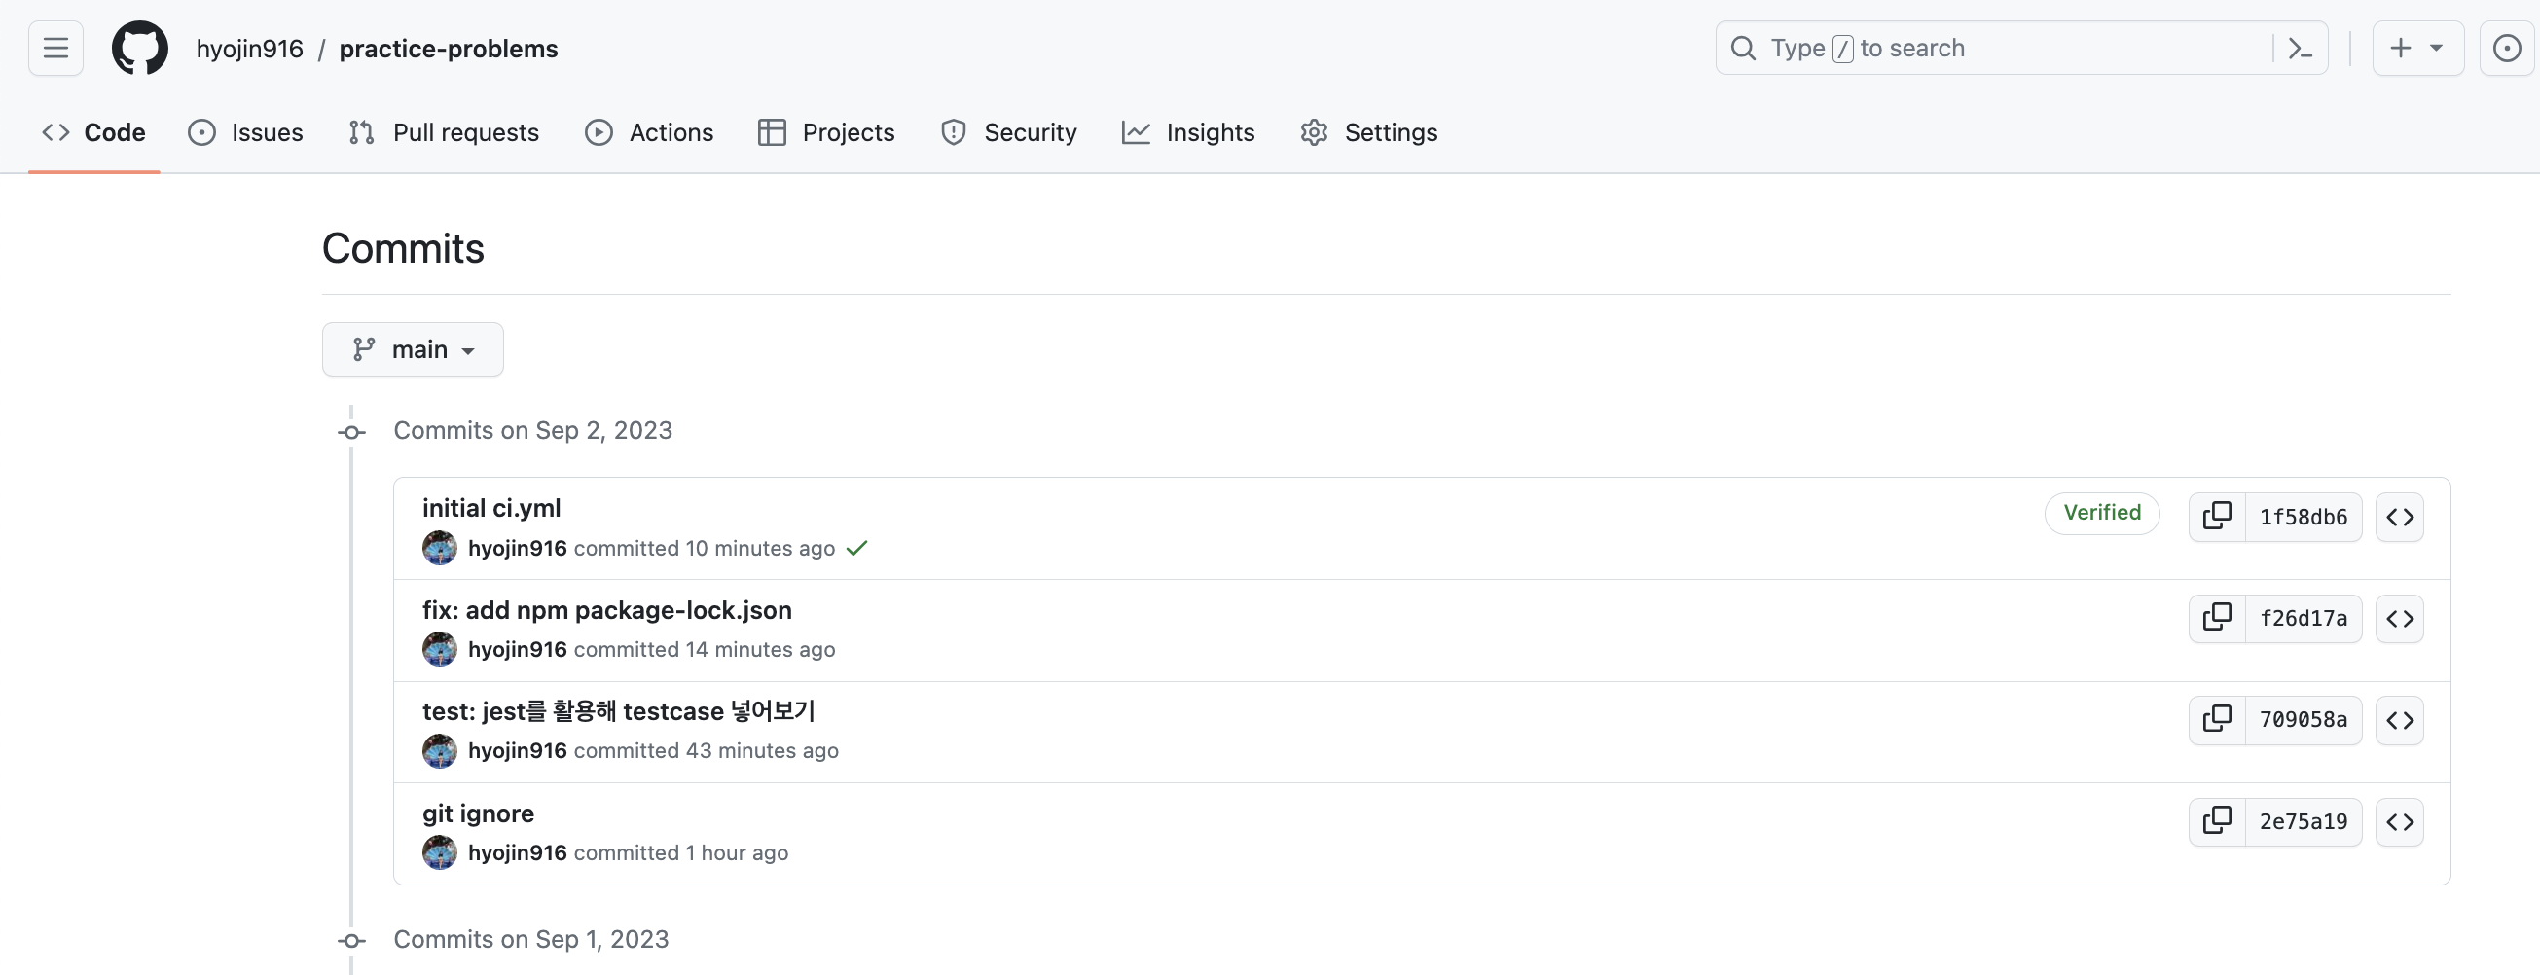Open the Code tab
Viewport: 2540px width, 975px height.
[94, 132]
